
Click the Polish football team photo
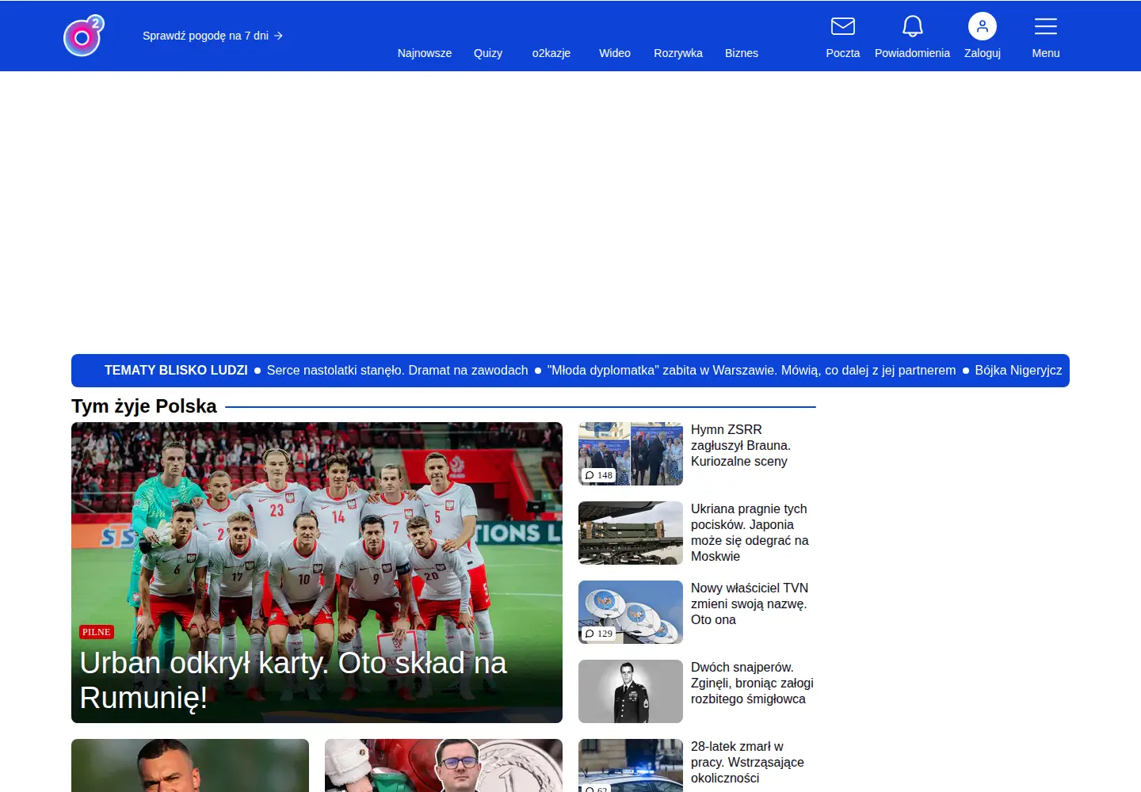point(317,573)
